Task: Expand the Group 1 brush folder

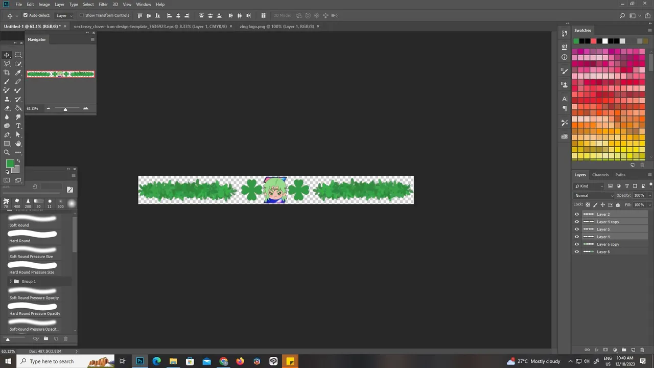Action: [x=11, y=282]
